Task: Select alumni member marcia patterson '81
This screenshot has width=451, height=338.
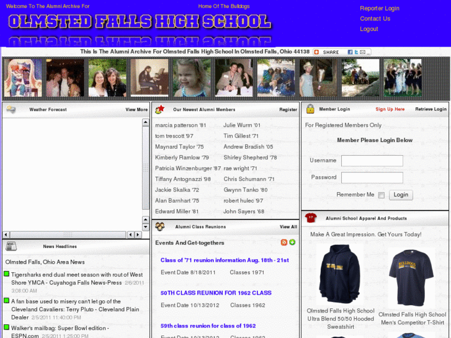Action: pos(181,125)
